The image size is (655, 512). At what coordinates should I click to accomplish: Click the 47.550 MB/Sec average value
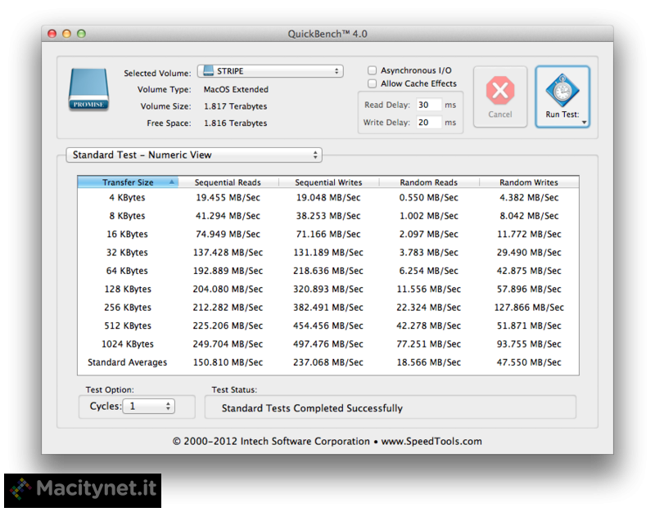click(529, 362)
